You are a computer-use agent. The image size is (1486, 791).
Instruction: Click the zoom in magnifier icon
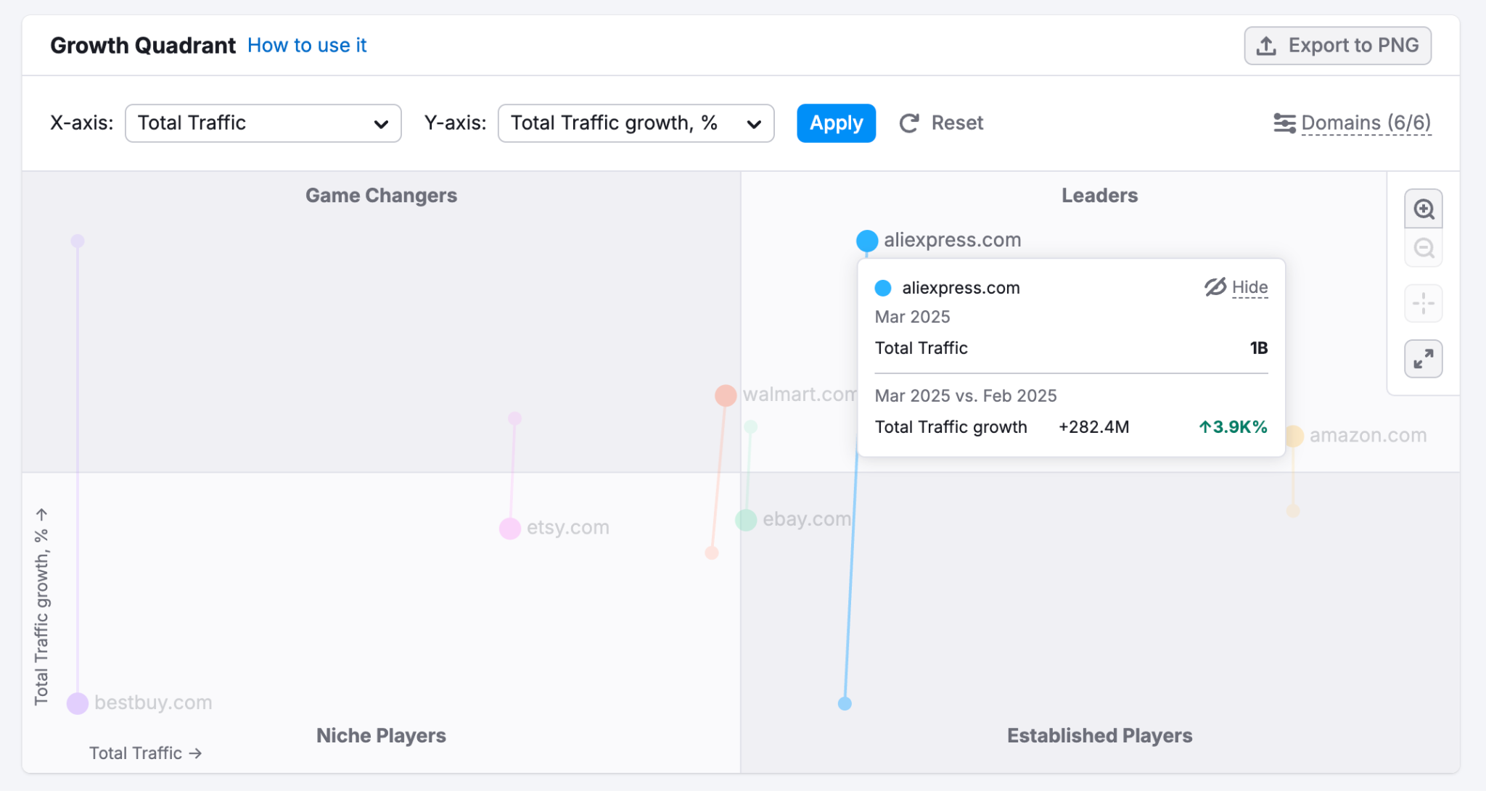(x=1423, y=210)
